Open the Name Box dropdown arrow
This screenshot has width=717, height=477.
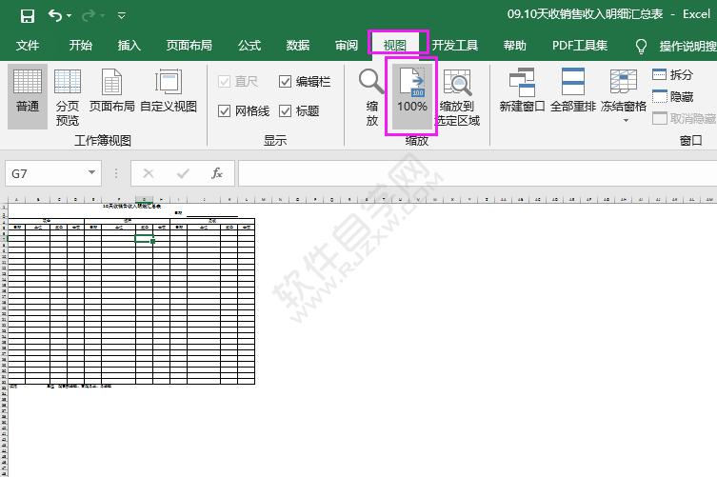click(x=92, y=173)
